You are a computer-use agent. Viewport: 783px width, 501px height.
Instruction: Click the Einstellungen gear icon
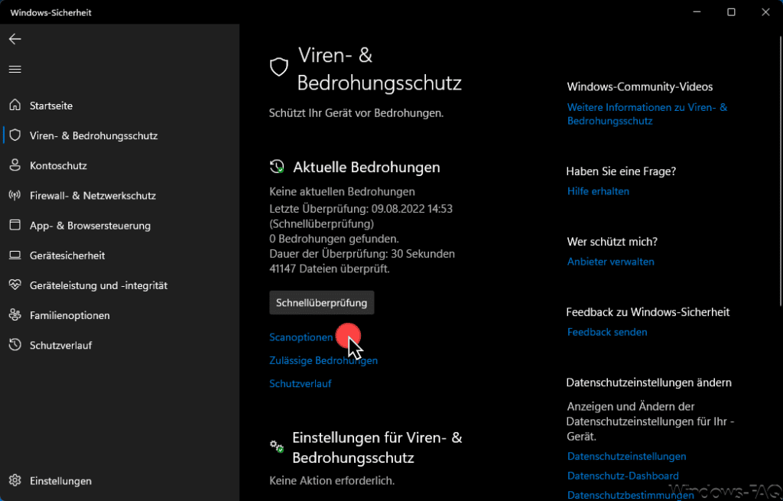[x=15, y=480]
